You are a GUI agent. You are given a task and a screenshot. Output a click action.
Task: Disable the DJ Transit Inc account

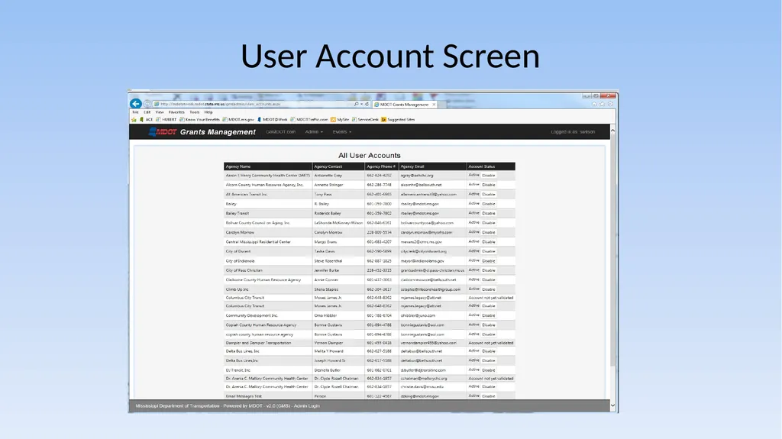point(489,370)
